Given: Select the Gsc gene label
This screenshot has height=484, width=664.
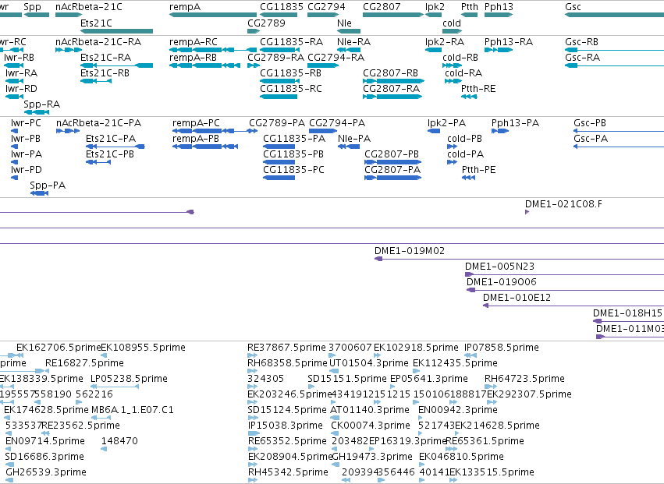Looking at the screenshot, I should [573, 7].
